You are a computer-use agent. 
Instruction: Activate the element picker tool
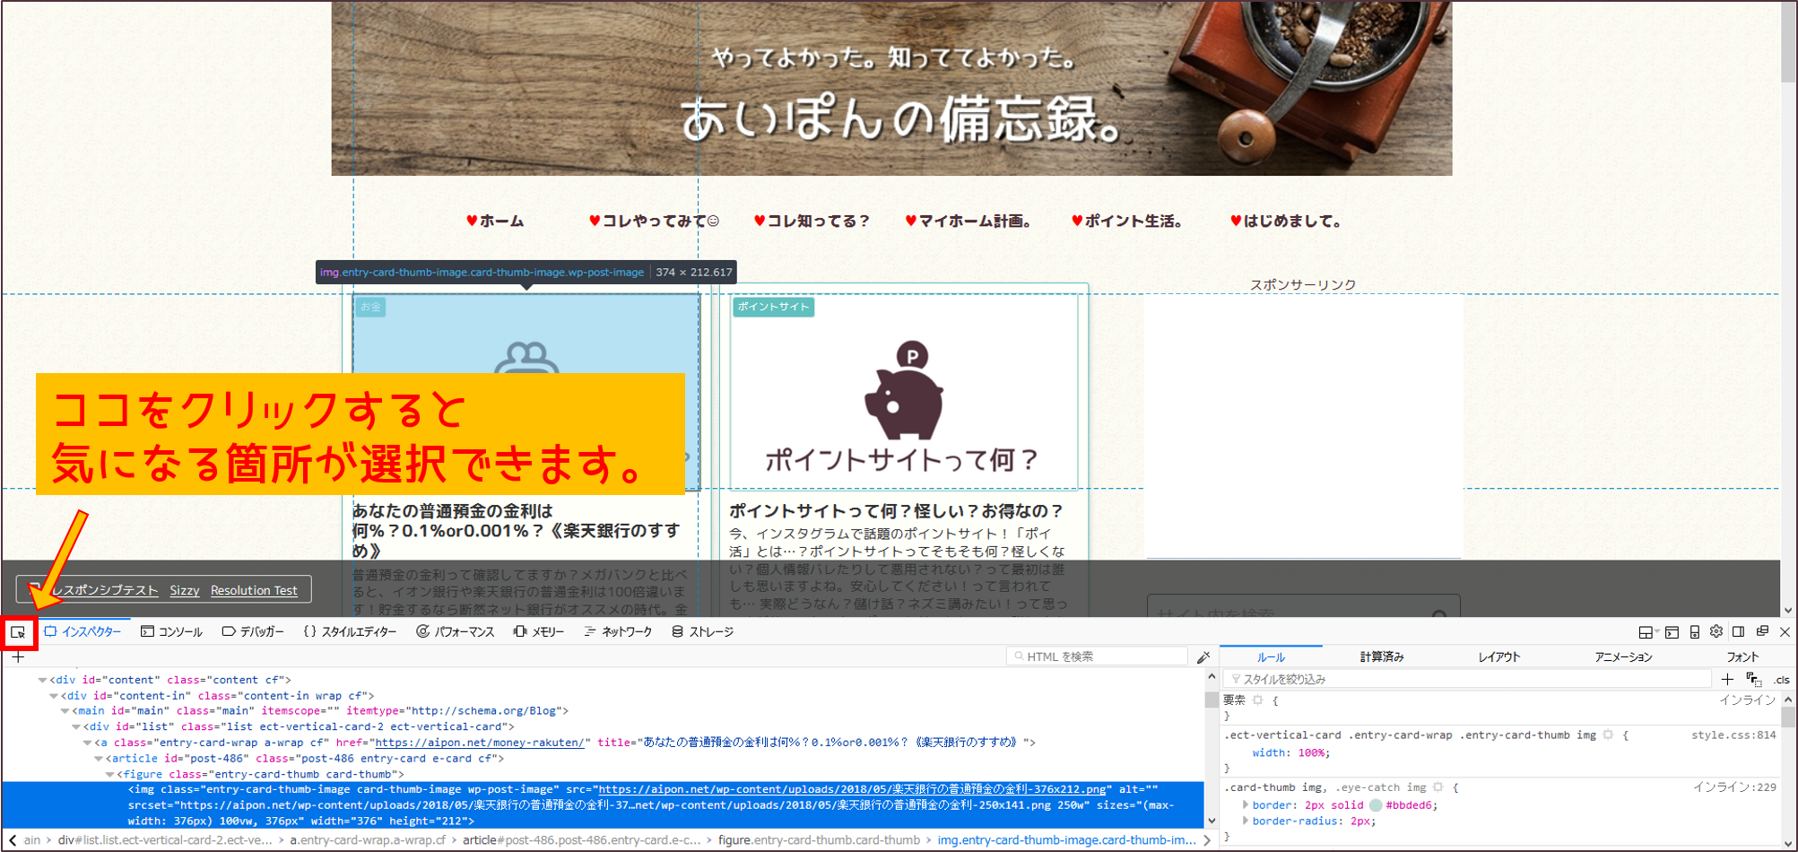click(18, 632)
